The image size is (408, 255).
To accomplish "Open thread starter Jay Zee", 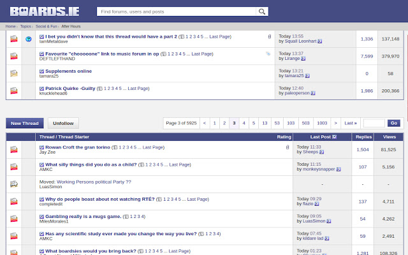I will click(47, 152).
